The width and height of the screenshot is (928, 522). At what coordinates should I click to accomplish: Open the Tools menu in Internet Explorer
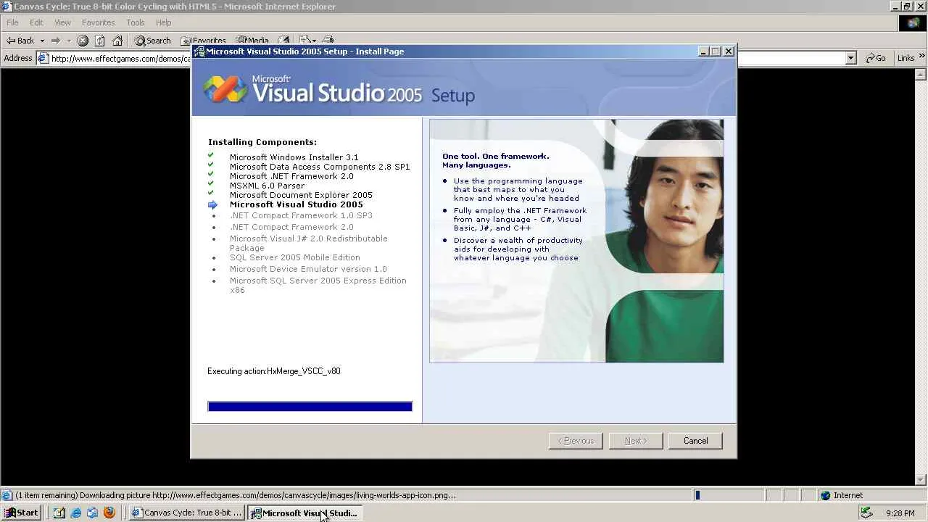136,22
